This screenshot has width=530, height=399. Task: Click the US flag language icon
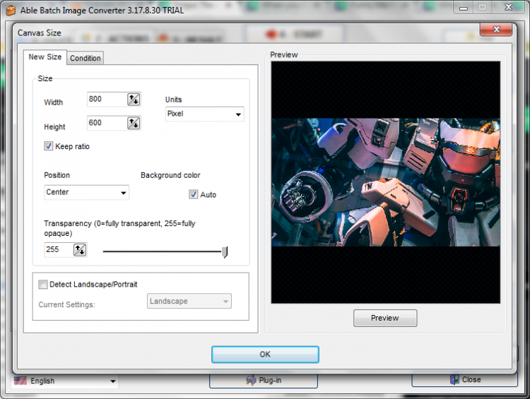tap(20, 381)
